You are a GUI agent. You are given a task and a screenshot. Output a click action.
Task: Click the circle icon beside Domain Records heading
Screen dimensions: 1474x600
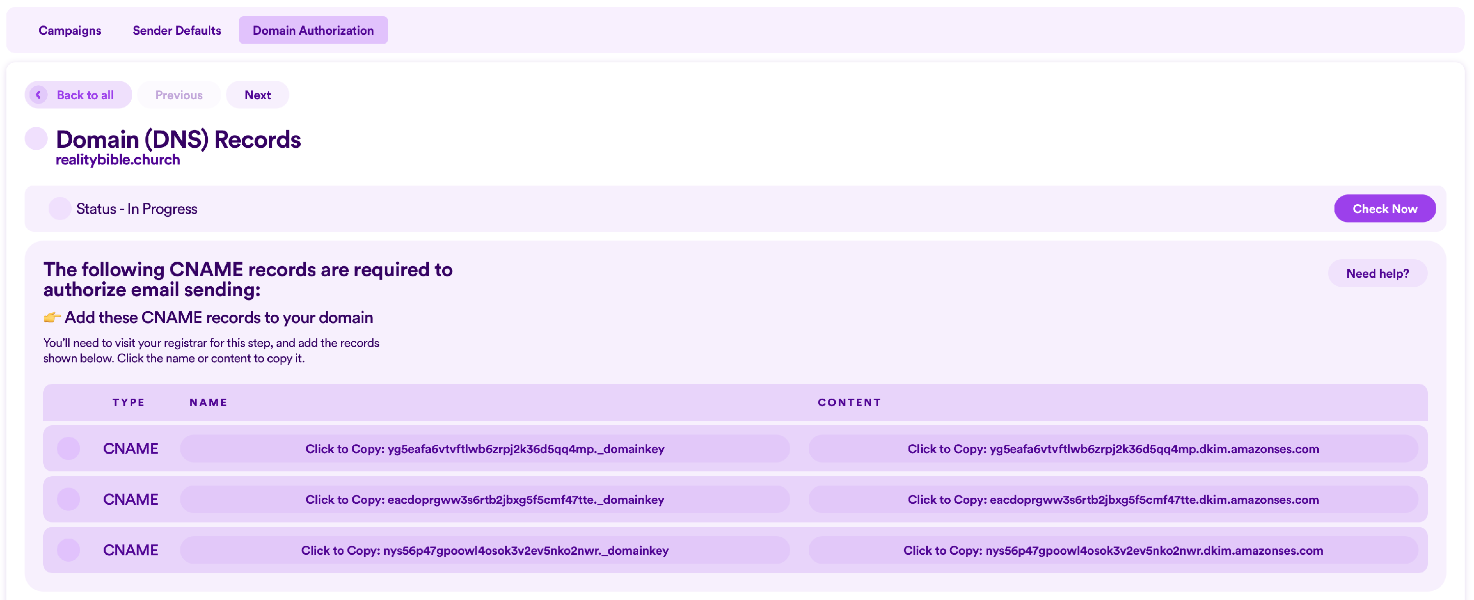(36, 139)
